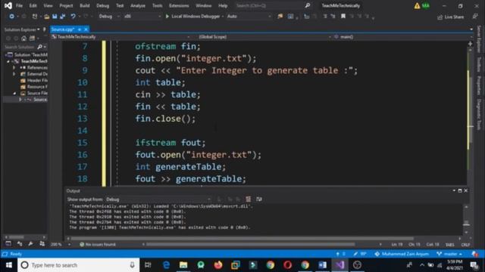Click the master branch in status bar
Viewport: 485px width, 272px height.
(449, 254)
